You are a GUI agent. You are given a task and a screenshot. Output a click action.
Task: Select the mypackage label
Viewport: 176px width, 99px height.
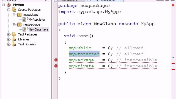(31, 15)
